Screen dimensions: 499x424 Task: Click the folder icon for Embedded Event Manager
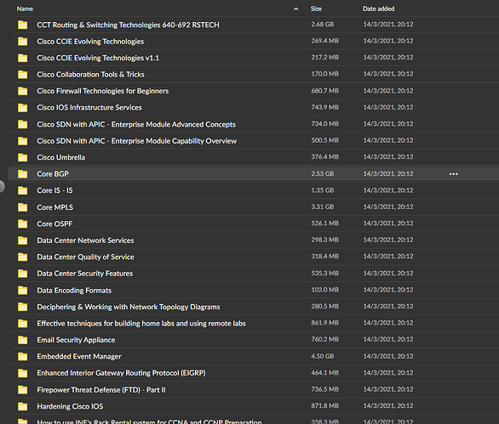(23, 356)
